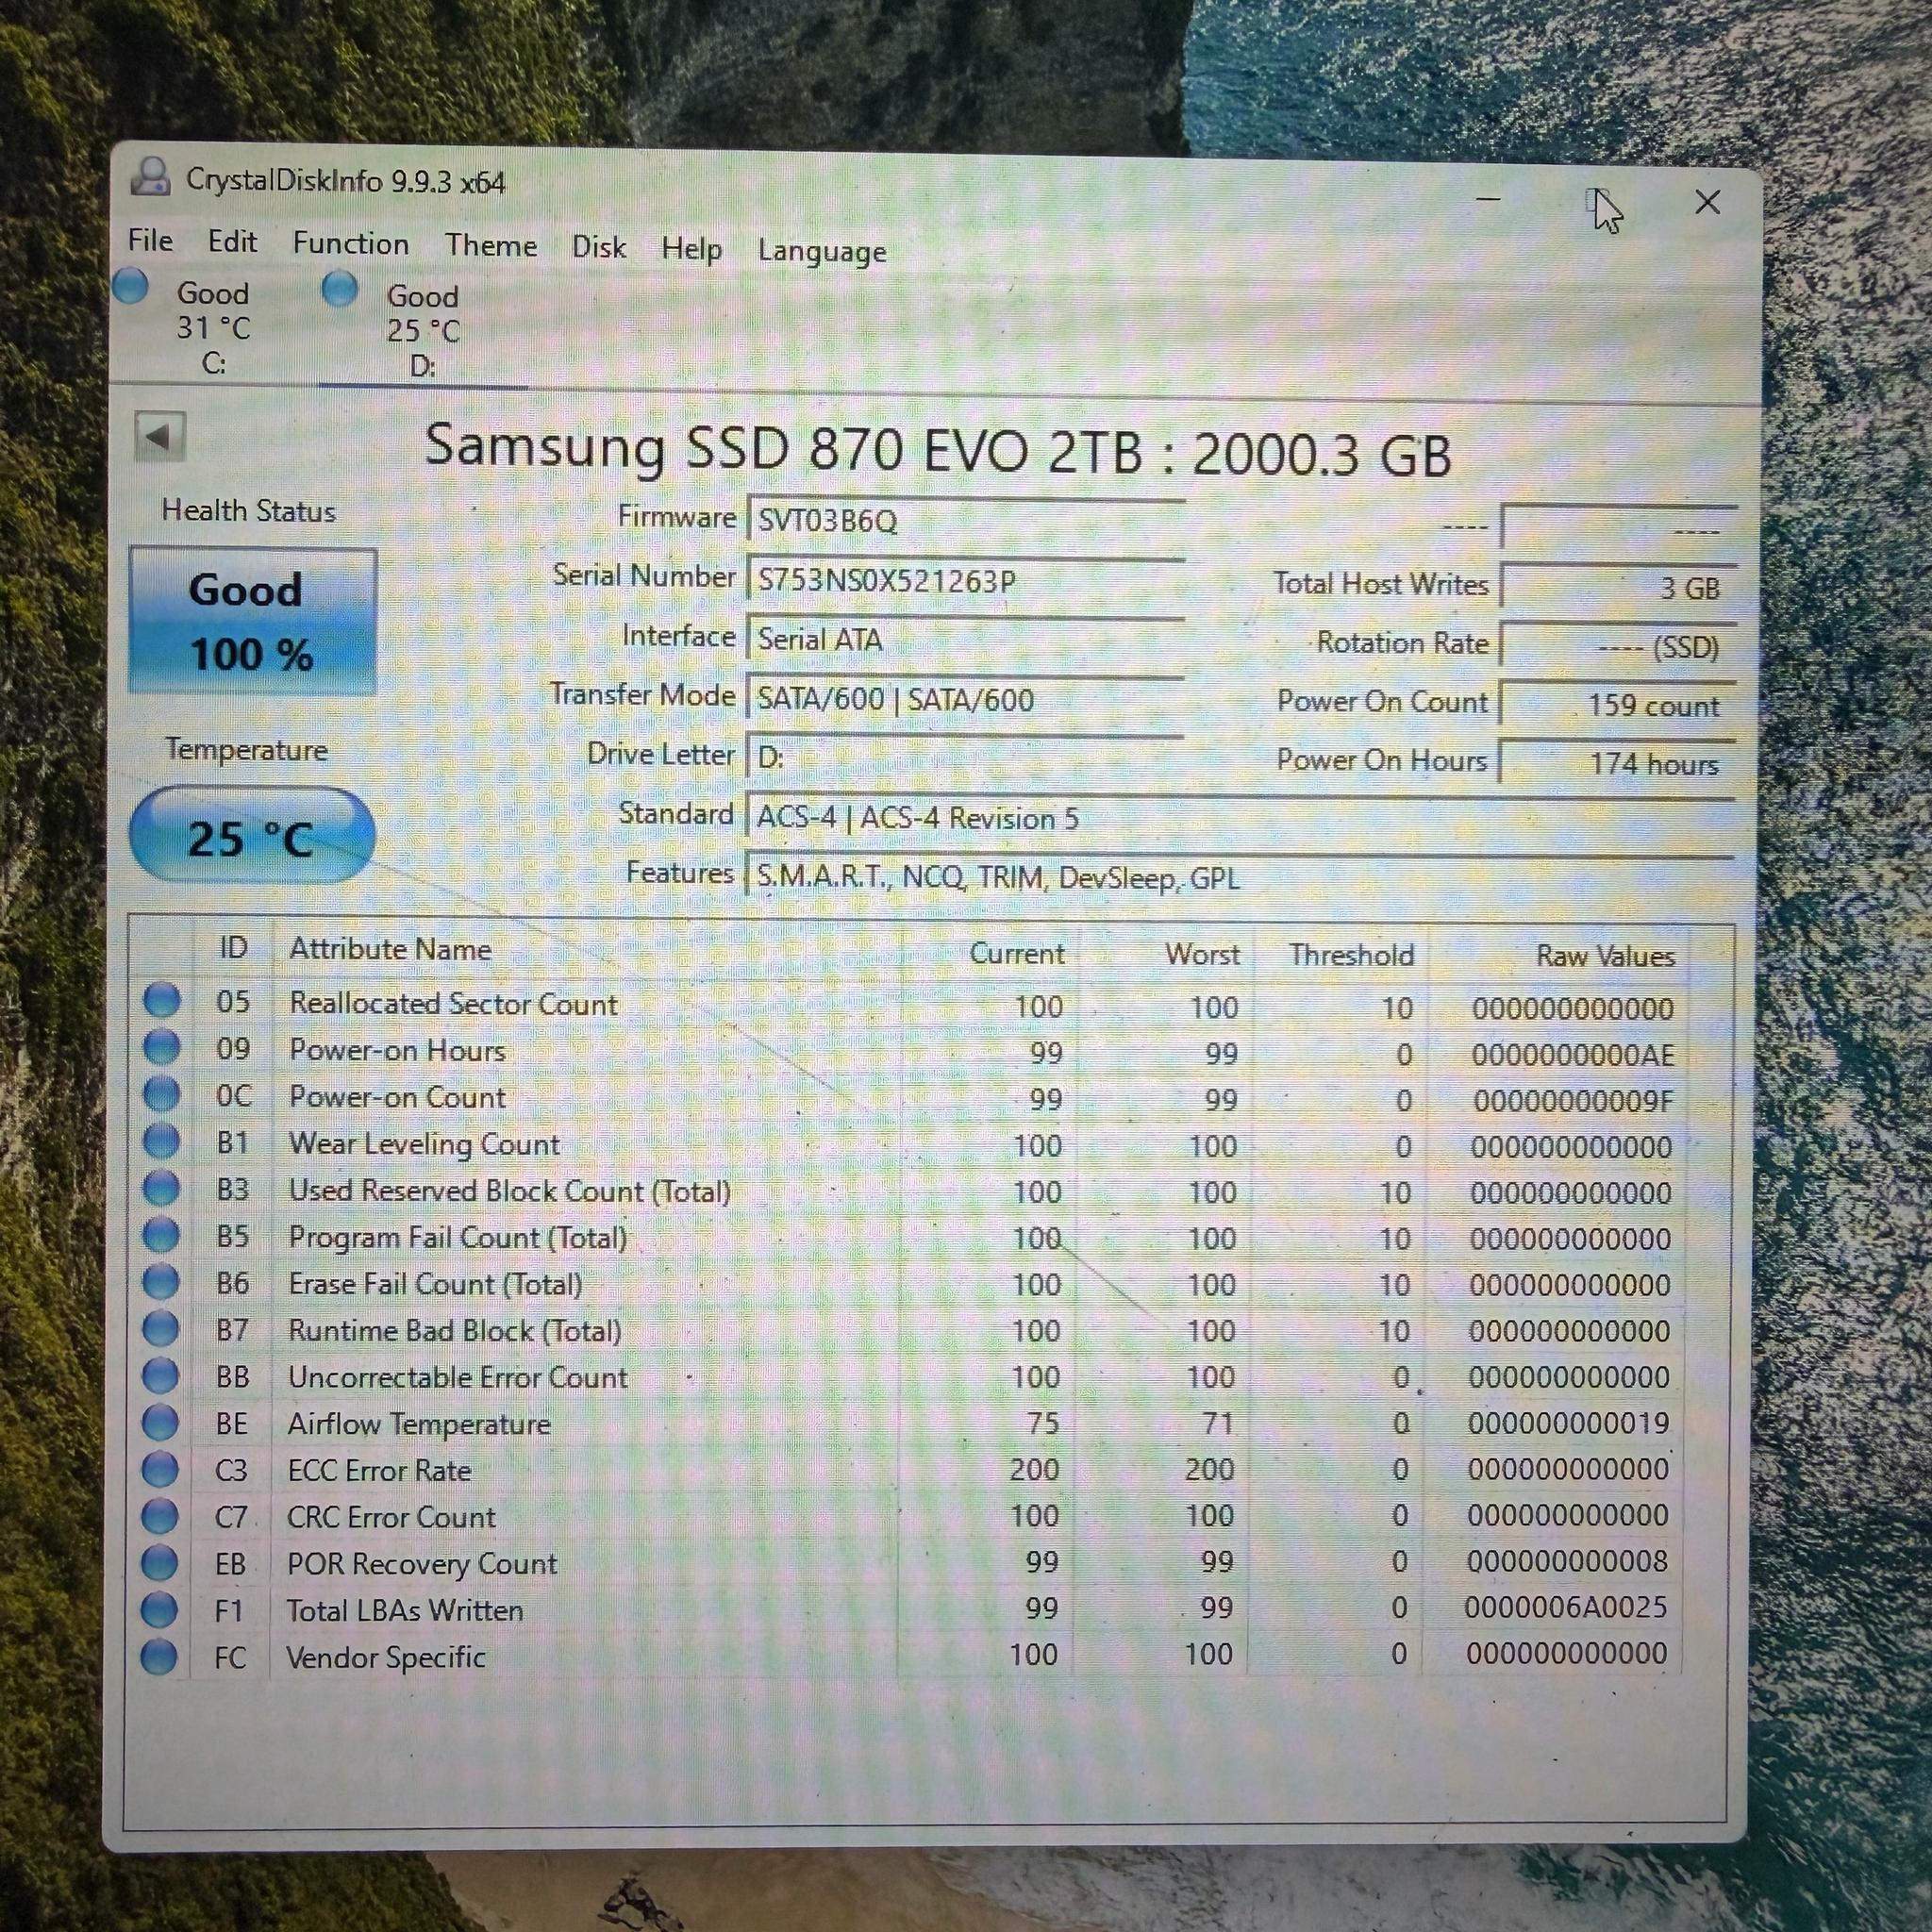Click the CrystalDiskInfo app icon in title bar

(x=151, y=177)
